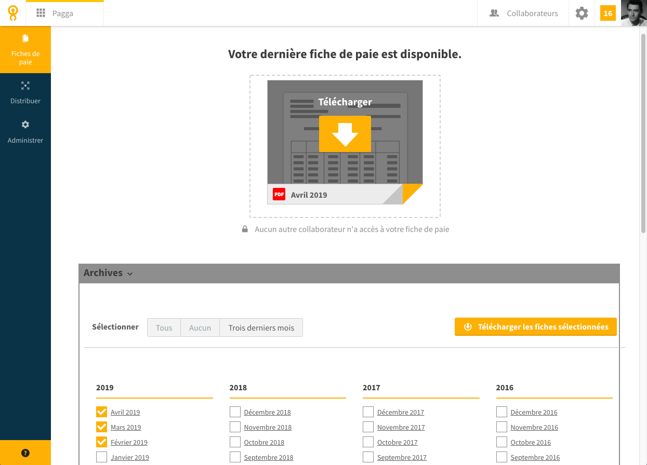Check the Décembre 2018 checkbox
Image resolution: width=647 pixels, height=465 pixels.
[235, 412]
